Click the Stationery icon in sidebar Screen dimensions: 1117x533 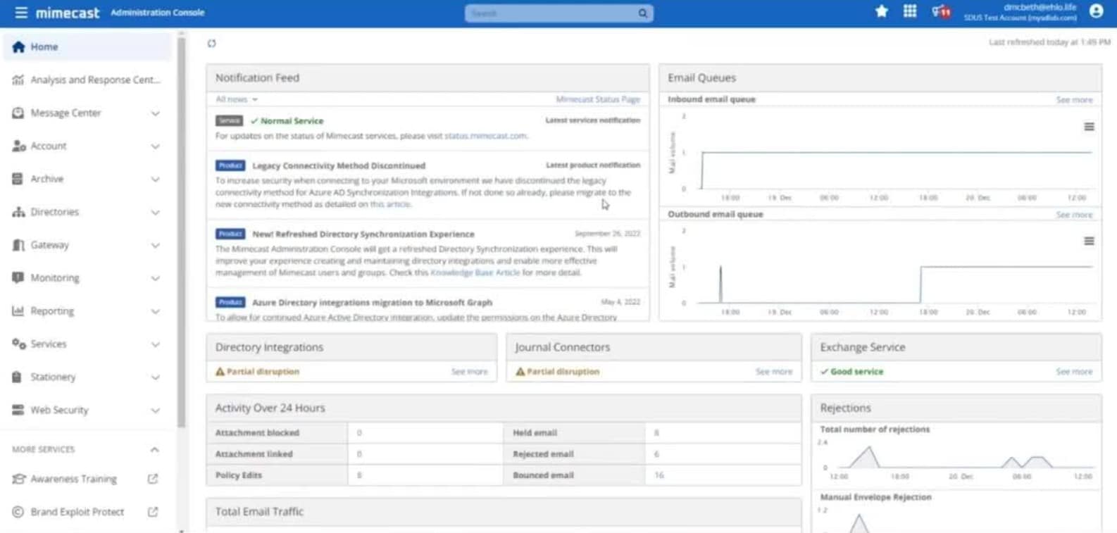point(17,377)
